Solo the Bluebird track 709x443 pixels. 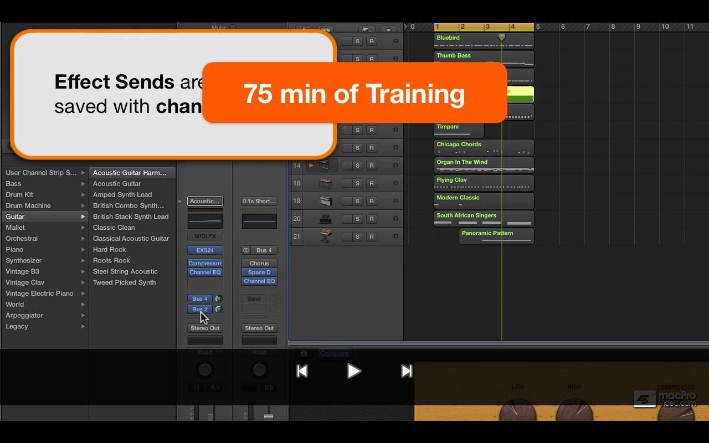(x=357, y=42)
